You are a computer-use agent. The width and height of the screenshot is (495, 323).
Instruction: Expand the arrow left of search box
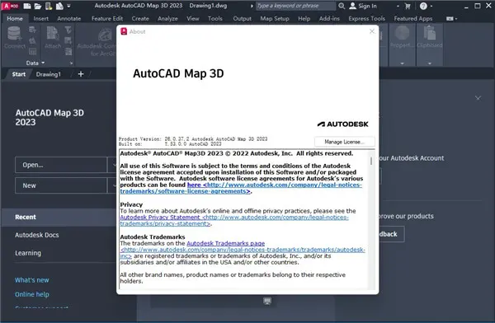252,6
